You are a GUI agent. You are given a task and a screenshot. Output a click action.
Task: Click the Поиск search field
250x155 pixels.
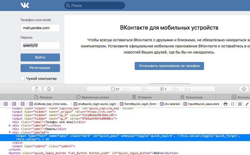[x=94, y=6]
